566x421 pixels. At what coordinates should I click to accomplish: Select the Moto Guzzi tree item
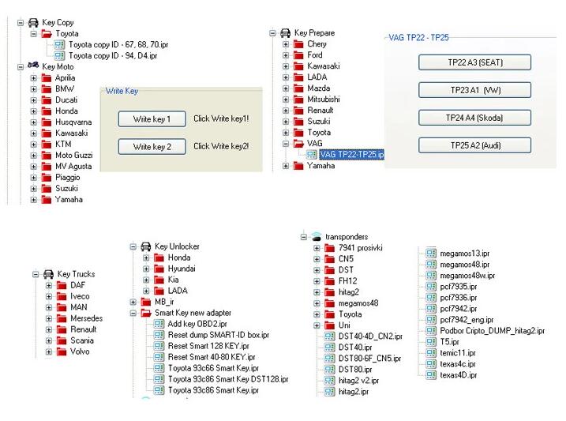74,156
